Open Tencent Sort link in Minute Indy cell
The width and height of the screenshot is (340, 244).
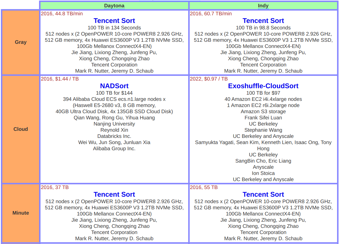(263, 194)
